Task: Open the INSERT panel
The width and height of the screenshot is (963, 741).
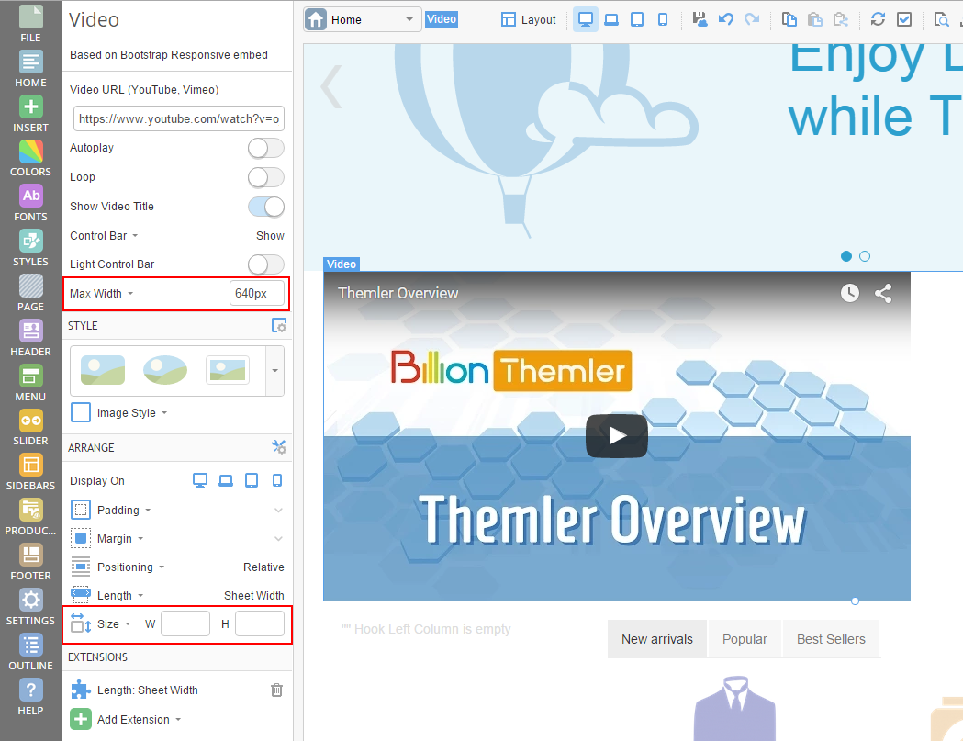Action: (x=30, y=114)
